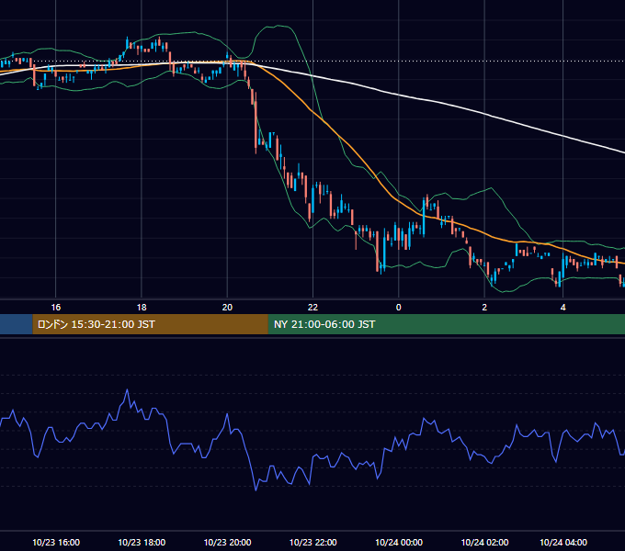Click the 10/23 22:00 date label
625x551 pixels.
312,542
